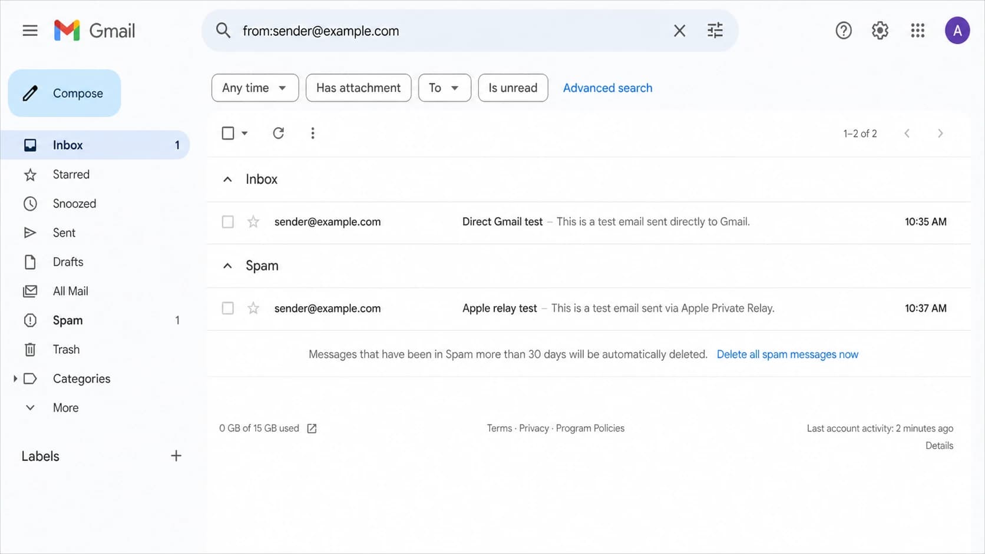This screenshot has height=554, width=985.
Task: Open the Starred folder
Action: [71, 174]
